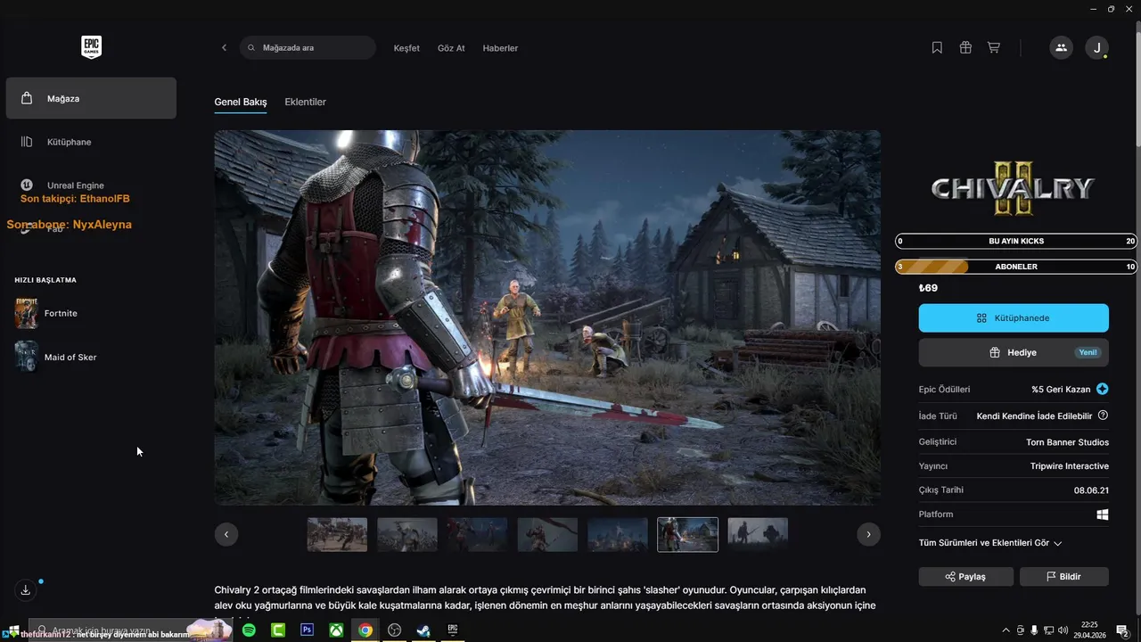Screen dimensions: 1141x642
Task: Open Photoshop from the taskbar
Action: (x=307, y=630)
